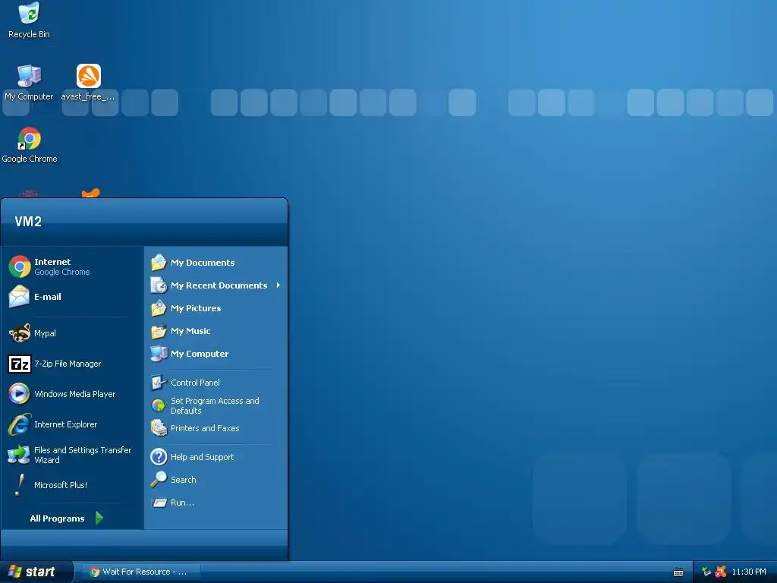Screen dimensions: 777x583
Task: Click My Computer icon in Start menu
Action: pyautogui.click(x=159, y=354)
